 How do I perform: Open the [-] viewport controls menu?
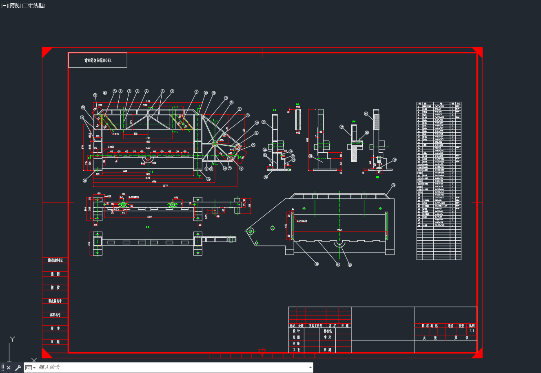(x=4, y=5)
